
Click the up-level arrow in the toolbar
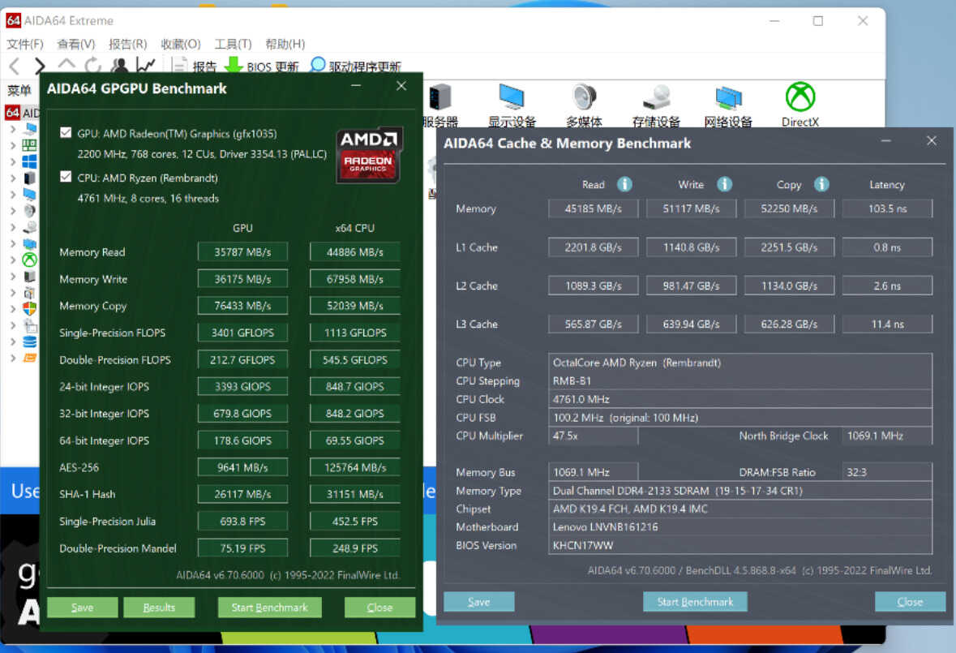coord(66,64)
